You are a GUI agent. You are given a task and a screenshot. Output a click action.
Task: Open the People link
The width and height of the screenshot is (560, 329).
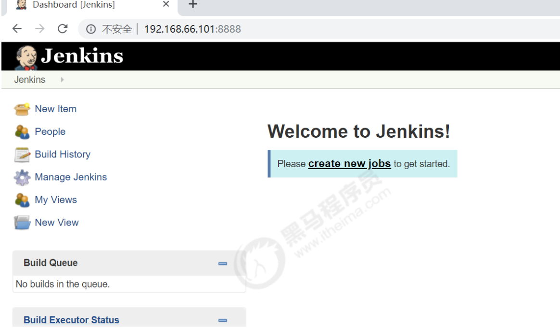point(50,132)
